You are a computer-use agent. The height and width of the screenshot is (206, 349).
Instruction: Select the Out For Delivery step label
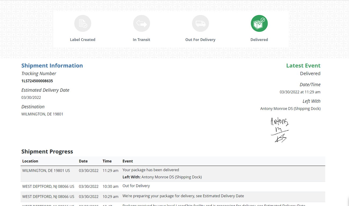coord(200,40)
